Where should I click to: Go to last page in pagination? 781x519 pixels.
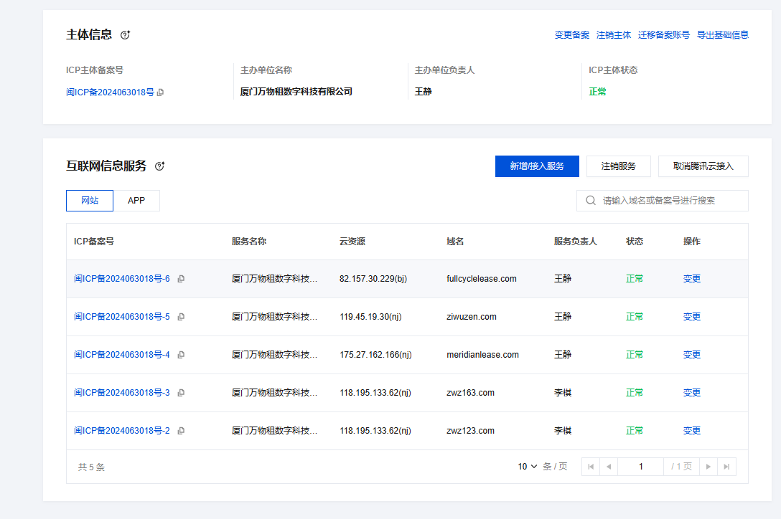tap(726, 467)
